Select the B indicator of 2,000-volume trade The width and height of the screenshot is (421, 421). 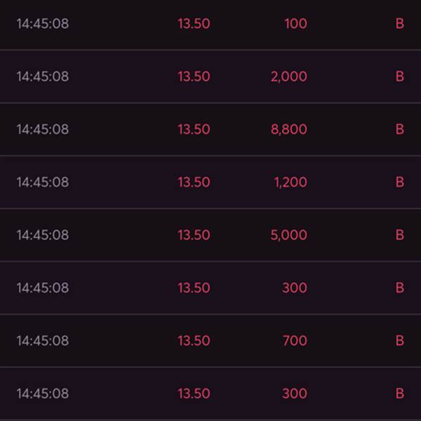pos(400,76)
